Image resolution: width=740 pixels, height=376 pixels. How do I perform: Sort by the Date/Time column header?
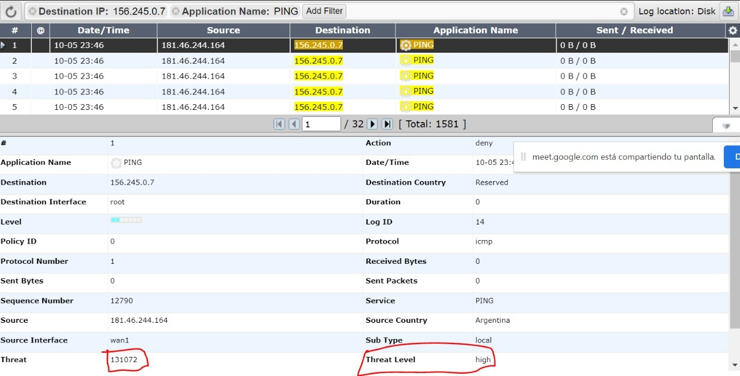click(103, 31)
